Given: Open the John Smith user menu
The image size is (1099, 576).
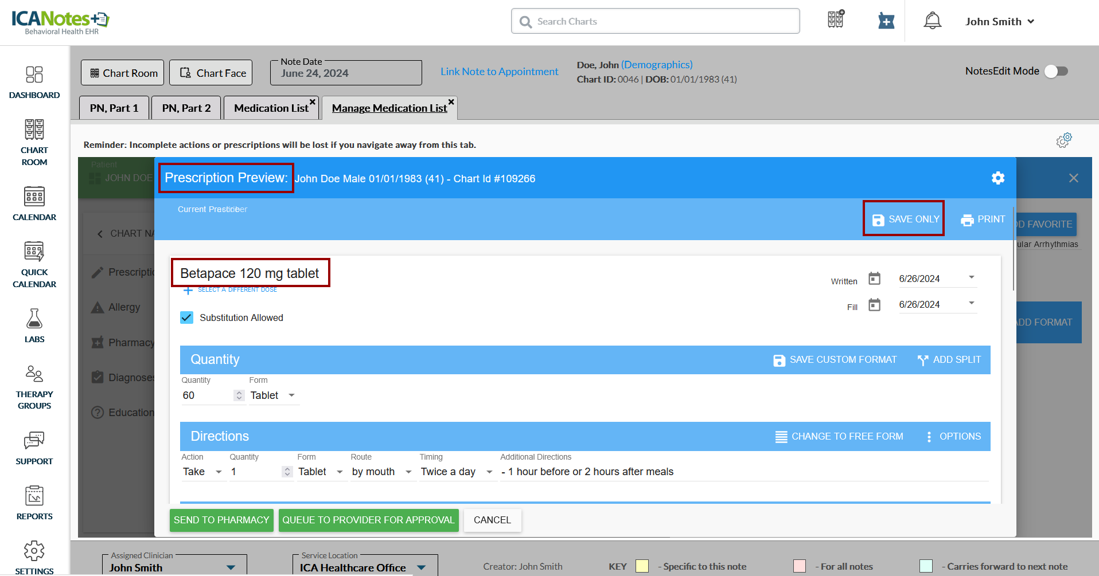Looking at the screenshot, I should tap(999, 22).
